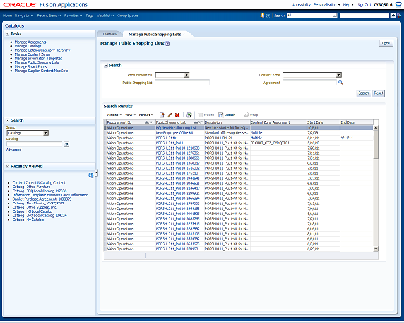Viewport: 404px width, 323px height.
Task: Click the Accessibility link
Action: 301,4
